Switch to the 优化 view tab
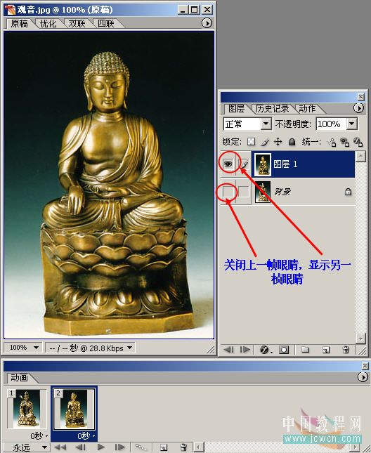Screen dimensions: 371x453 [48, 23]
